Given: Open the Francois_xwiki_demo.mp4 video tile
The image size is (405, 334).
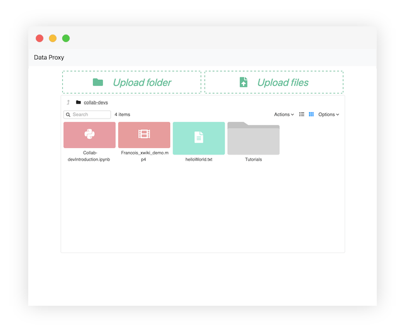Looking at the screenshot, I should pyautogui.click(x=144, y=134).
